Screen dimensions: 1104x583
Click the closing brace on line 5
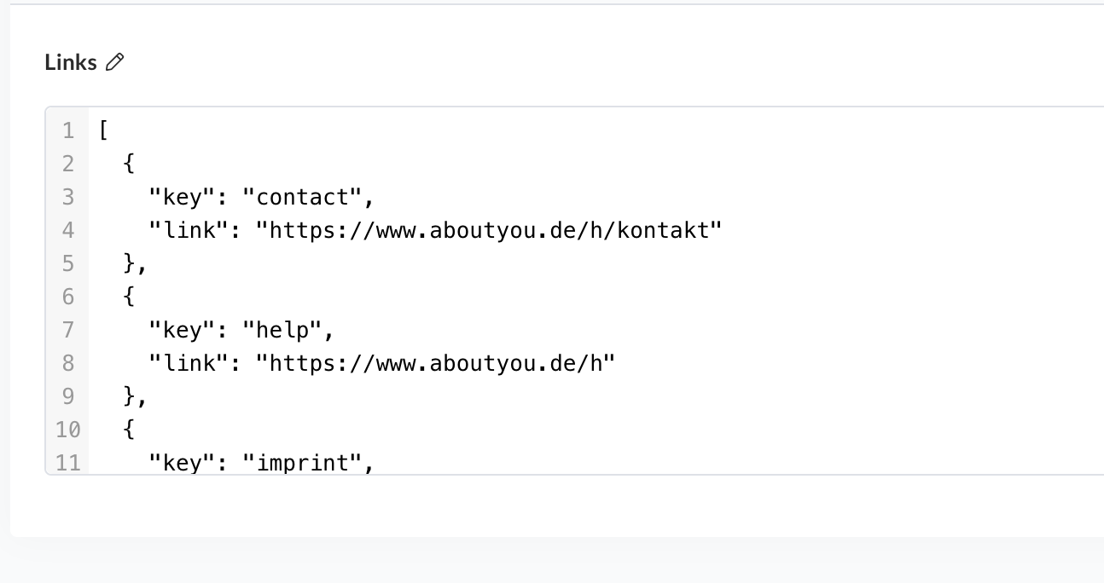pyautogui.click(x=130, y=263)
